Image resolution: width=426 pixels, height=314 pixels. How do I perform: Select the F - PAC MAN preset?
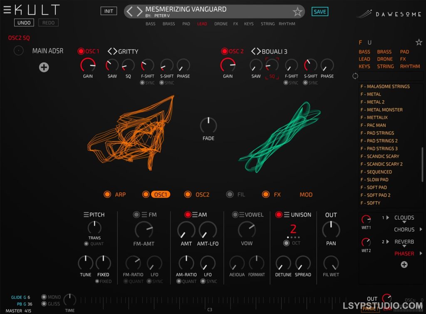click(x=373, y=125)
